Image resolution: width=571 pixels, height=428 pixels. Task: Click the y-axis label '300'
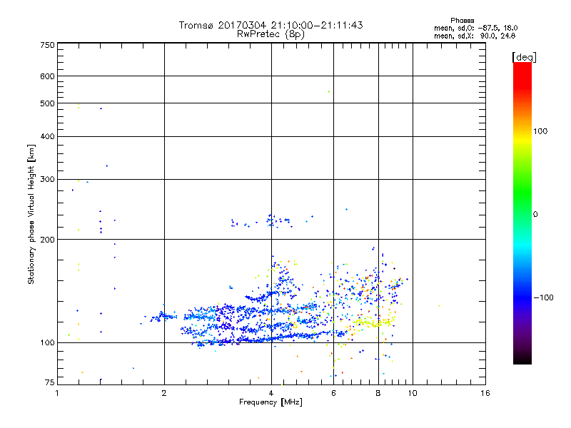[x=47, y=180]
